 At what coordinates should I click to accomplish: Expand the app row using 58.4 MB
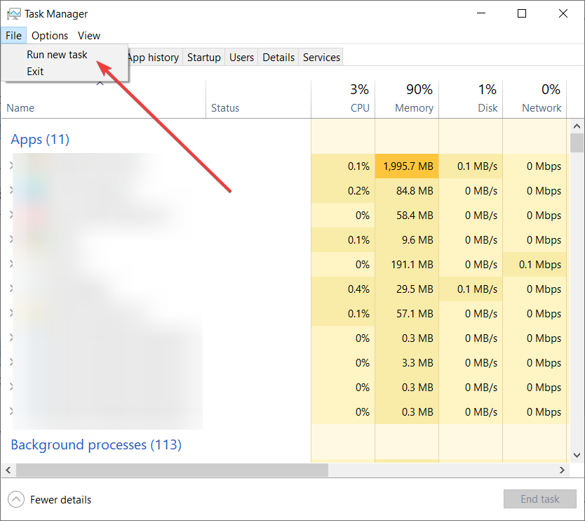click(11, 215)
